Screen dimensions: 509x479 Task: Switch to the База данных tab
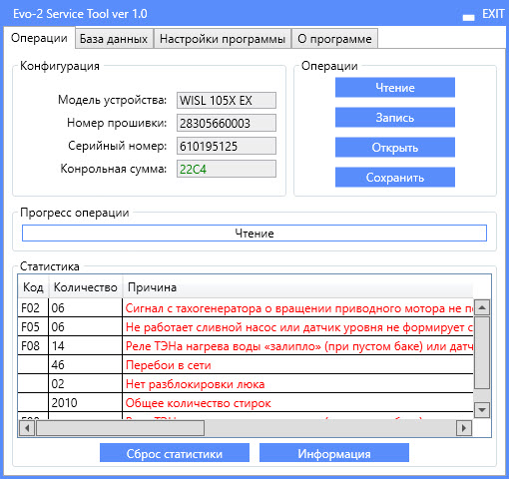[x=114, y=39]
